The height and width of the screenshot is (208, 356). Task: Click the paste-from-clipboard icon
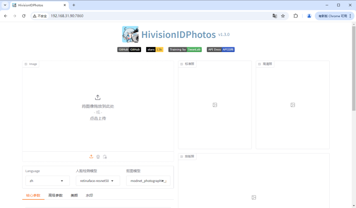click(x=105, y=157)
